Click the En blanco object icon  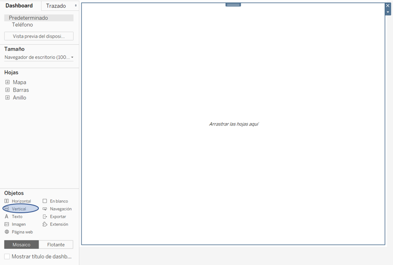(45, 201)
